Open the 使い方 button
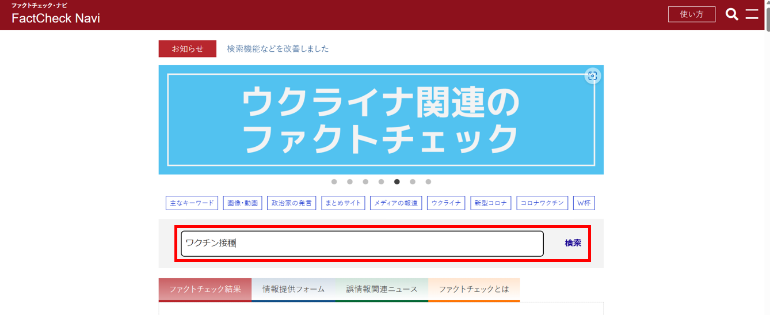This screenshot has height=315, width=770. point(692,14)
